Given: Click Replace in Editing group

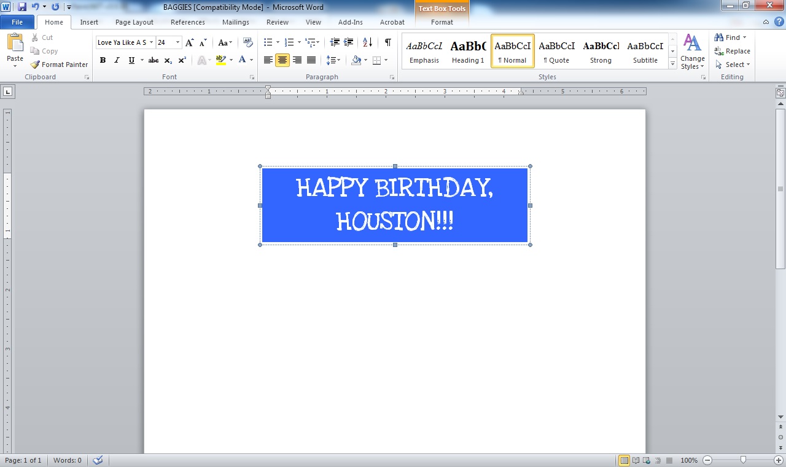Looking at the screenshot, I should pos(732,51).
